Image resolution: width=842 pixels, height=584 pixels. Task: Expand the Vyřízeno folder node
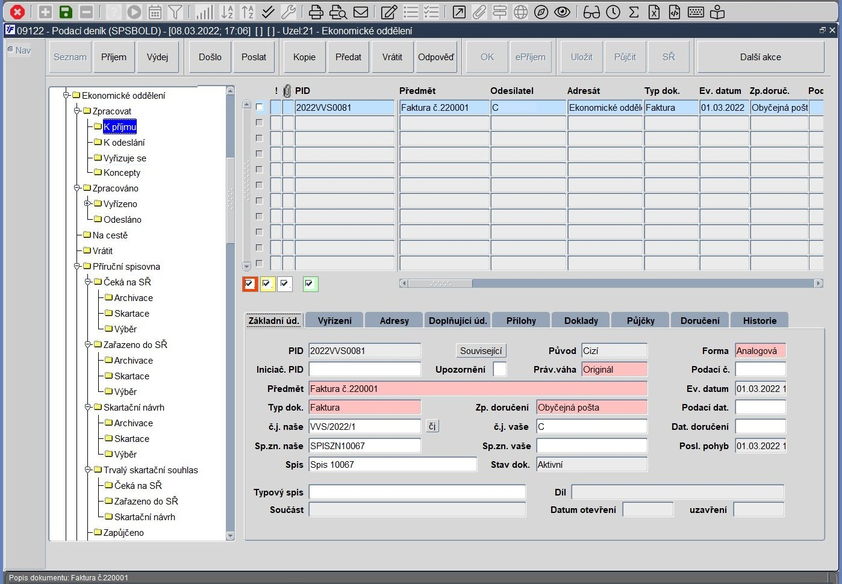coord(88,203)
